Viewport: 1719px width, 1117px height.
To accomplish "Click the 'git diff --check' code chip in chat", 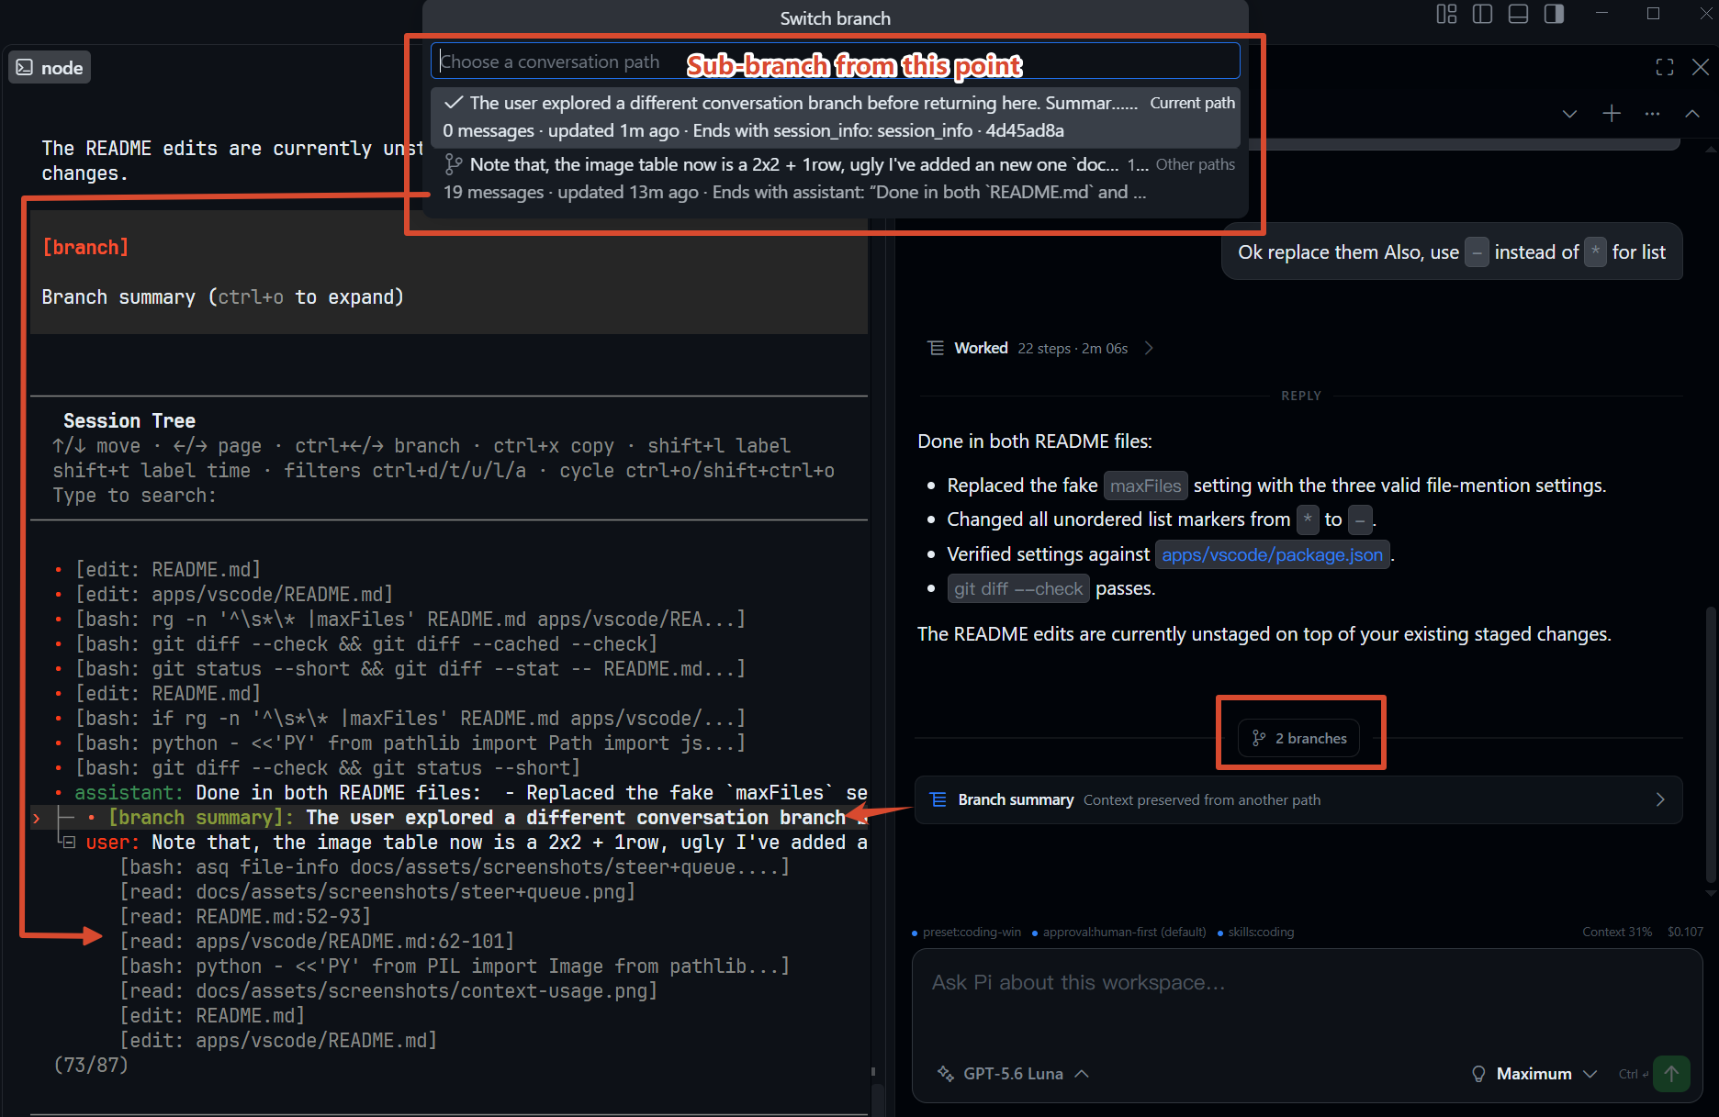I will [x=1018, y=589].
